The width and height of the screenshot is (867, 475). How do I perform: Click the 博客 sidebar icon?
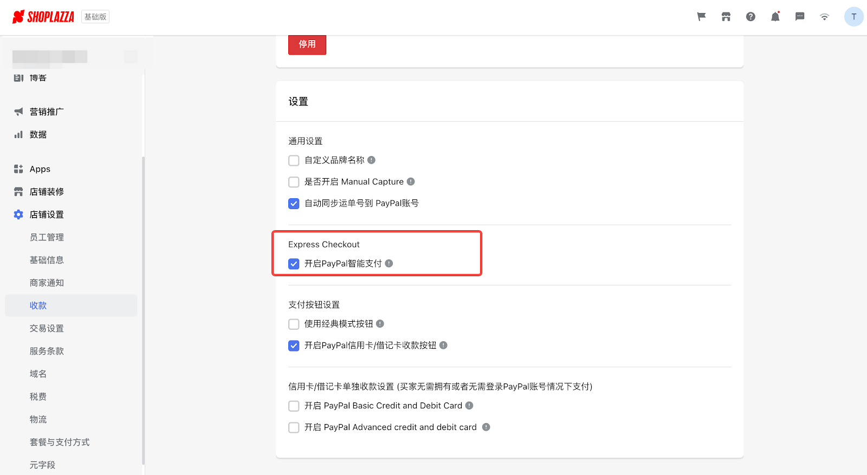(18, 78)
